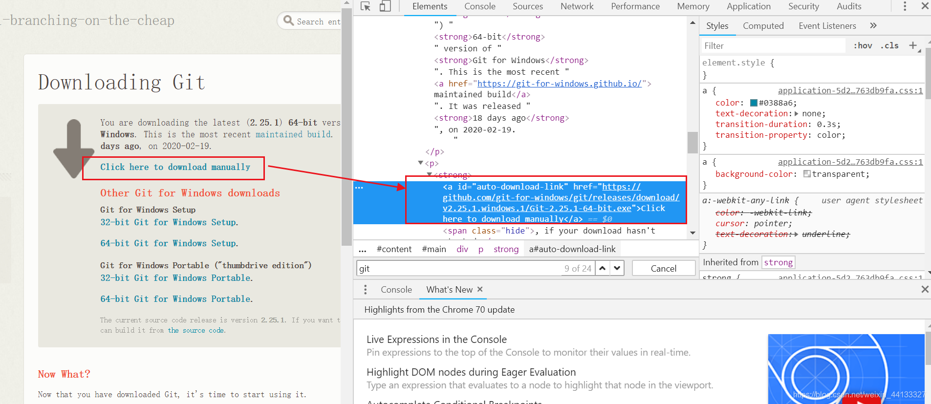Open the Security tab
The height and width of the screenshot is (404, 931).
[803, 6]
